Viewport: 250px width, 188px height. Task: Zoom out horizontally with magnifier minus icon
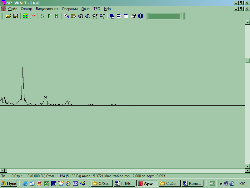102,16
